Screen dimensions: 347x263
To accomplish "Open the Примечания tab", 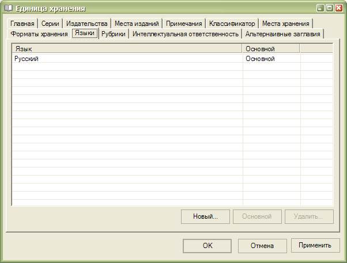I will [184, 24].
